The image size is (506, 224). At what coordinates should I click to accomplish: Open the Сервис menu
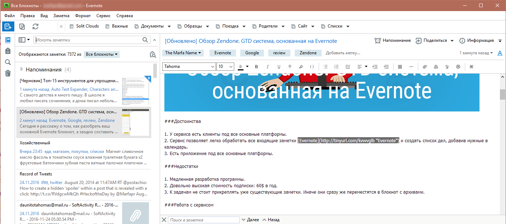(103, 15)
